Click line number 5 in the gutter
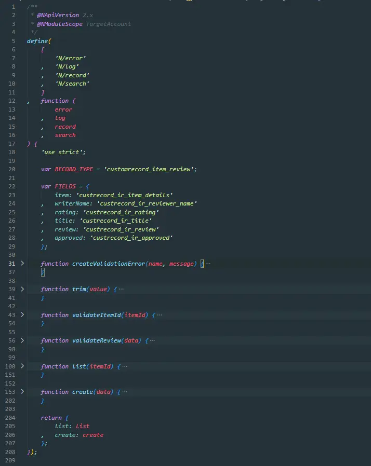This screenshot has height=466, width=371. 14,41
